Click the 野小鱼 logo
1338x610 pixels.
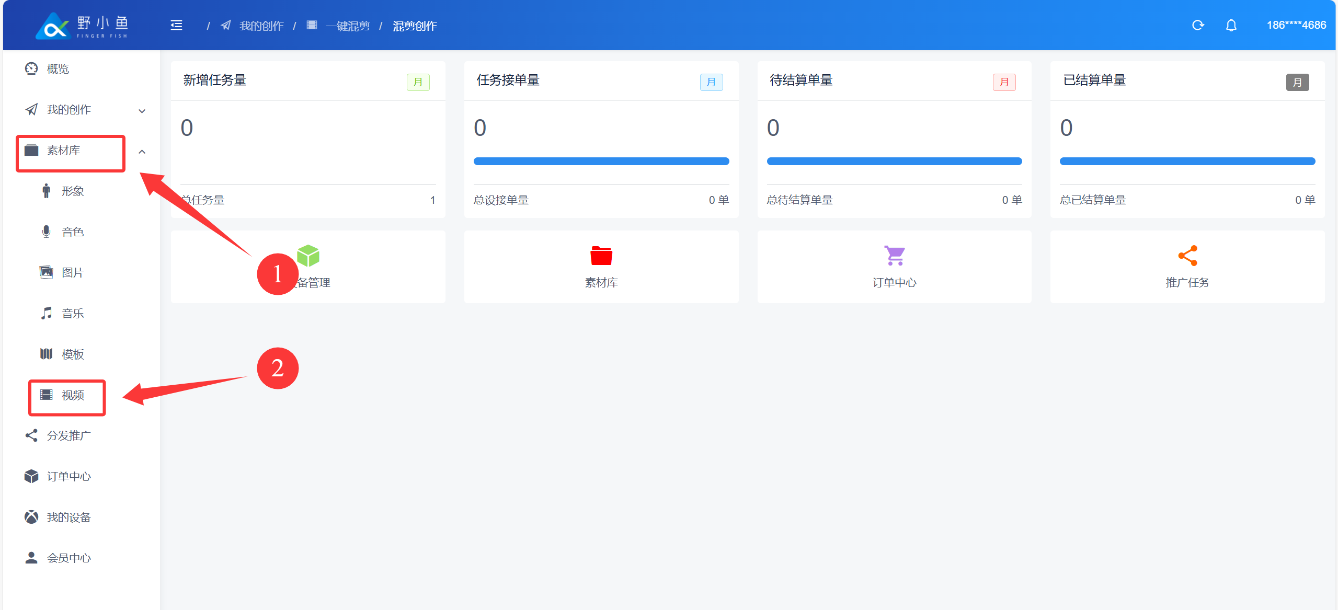(x=82, y=26)
